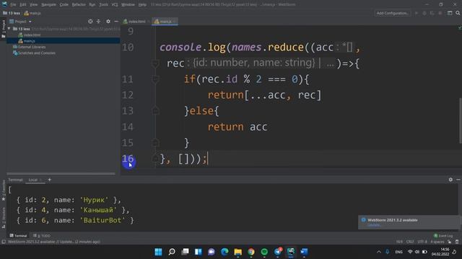Screen dimensions: 462x259
Task: Open the Navigate menu
Action: tap(48, 5)
